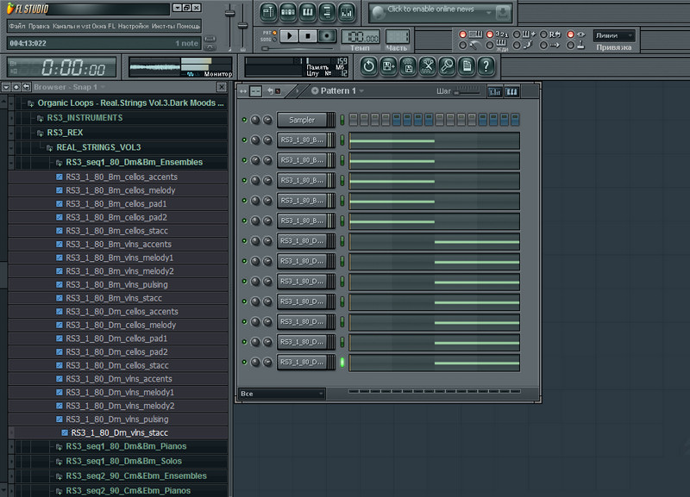Click the tools scissors-and-wrench icon
Viewport: 690px width, 497px height.
(426, 65)
